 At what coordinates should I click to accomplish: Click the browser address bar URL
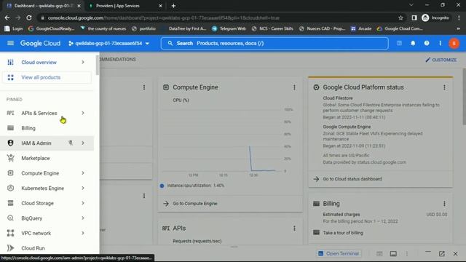pos(163,17)
